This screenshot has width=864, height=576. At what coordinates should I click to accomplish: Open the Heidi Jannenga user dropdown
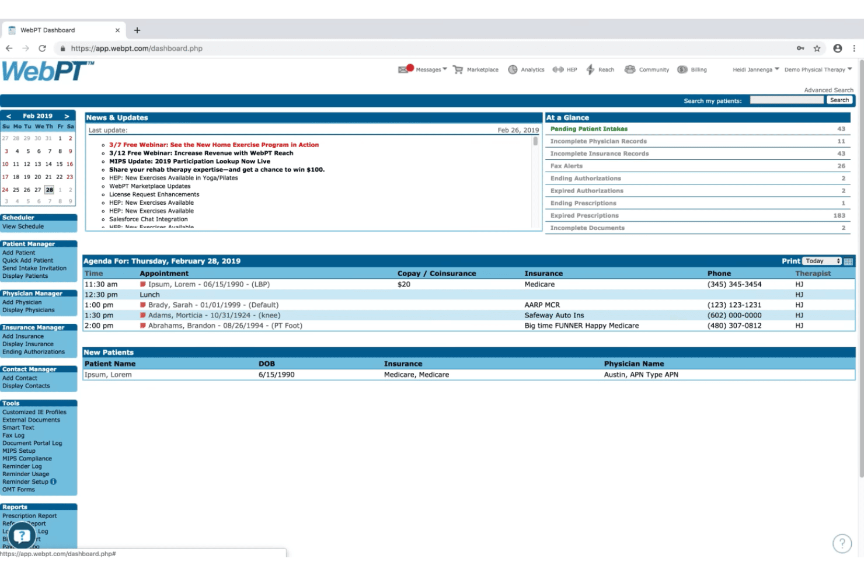tap(756, 69)
